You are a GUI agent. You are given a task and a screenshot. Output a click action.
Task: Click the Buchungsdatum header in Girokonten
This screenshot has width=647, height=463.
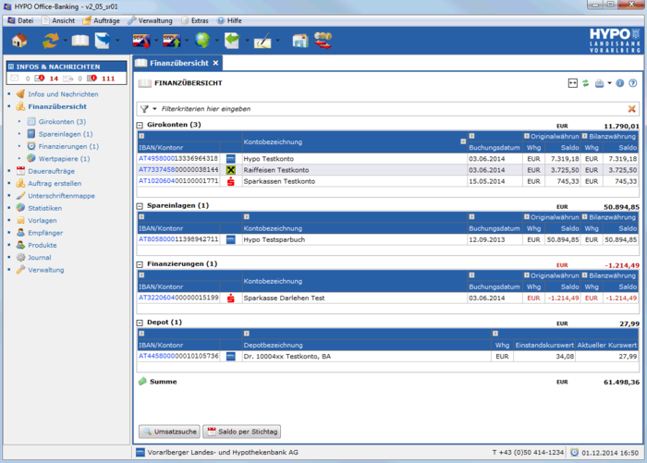point(494,148)
